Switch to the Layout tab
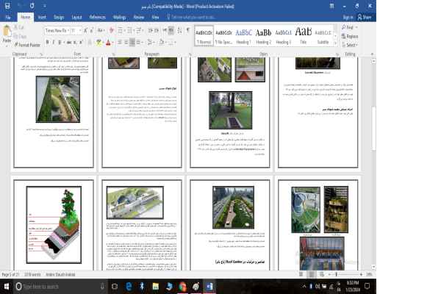This screenshot has width=441, height=294. 76,15
